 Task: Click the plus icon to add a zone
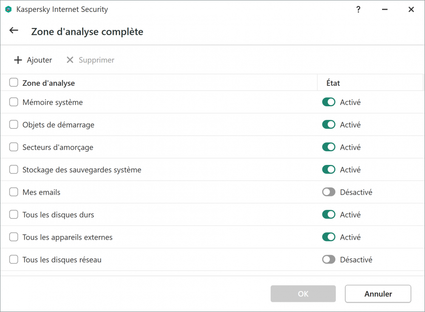18,60
